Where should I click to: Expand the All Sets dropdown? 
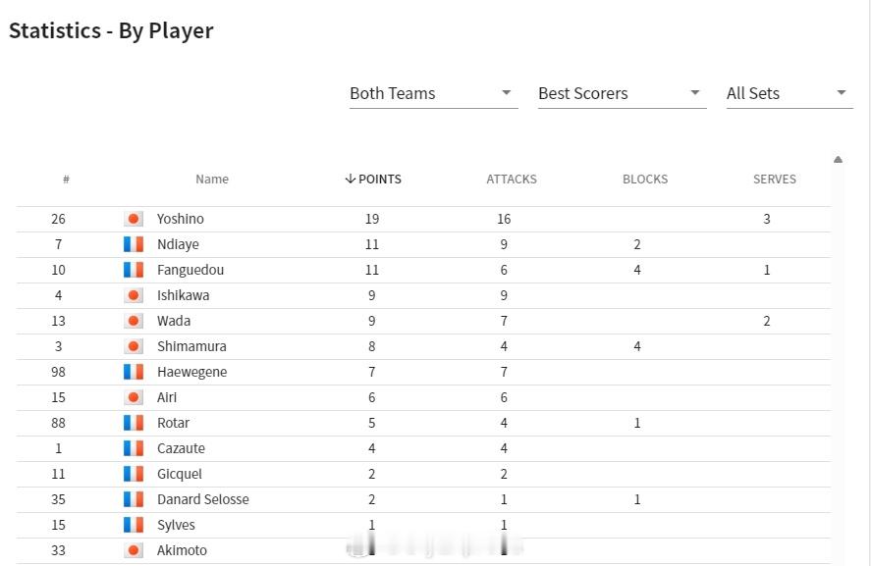789,94
